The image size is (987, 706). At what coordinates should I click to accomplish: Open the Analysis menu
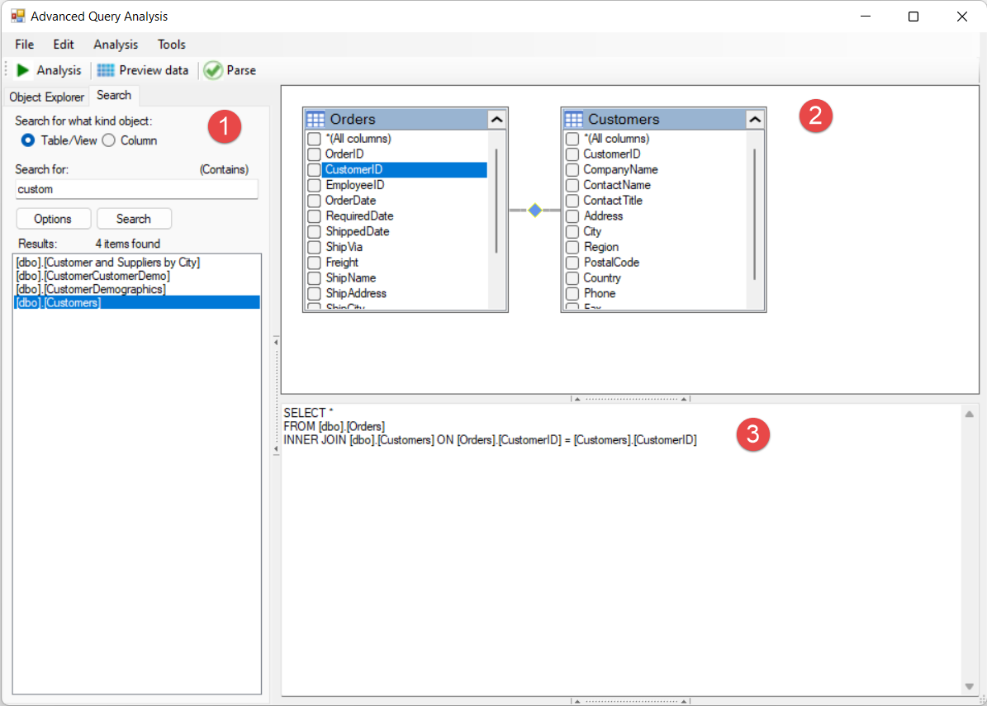click(x=116, y=45)
